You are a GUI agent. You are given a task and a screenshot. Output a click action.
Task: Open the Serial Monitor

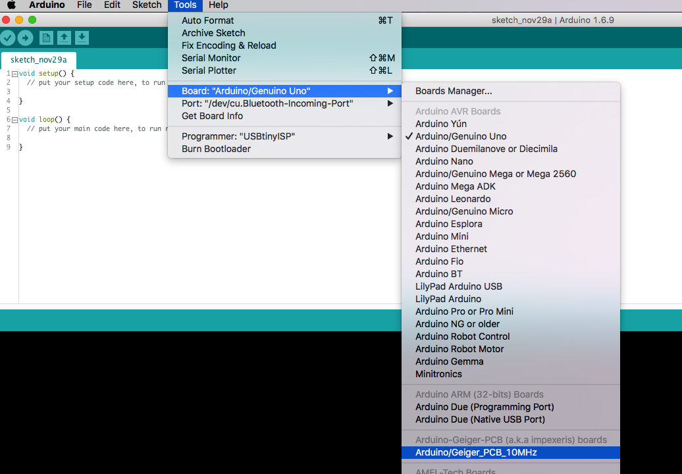[x=284, y=58]
